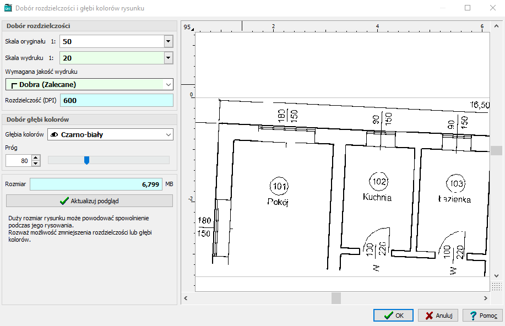Screen dimensions: 505x326
Task: Click the ruler origin corner of the preview
Action: click(x=188, y=27)
